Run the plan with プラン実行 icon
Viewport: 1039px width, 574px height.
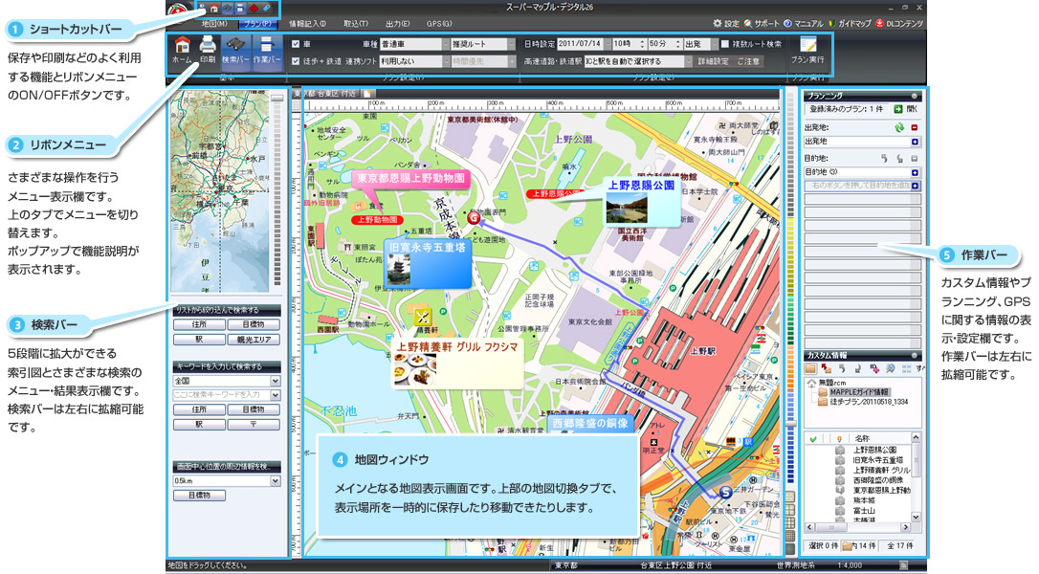[x=808, y=50]
